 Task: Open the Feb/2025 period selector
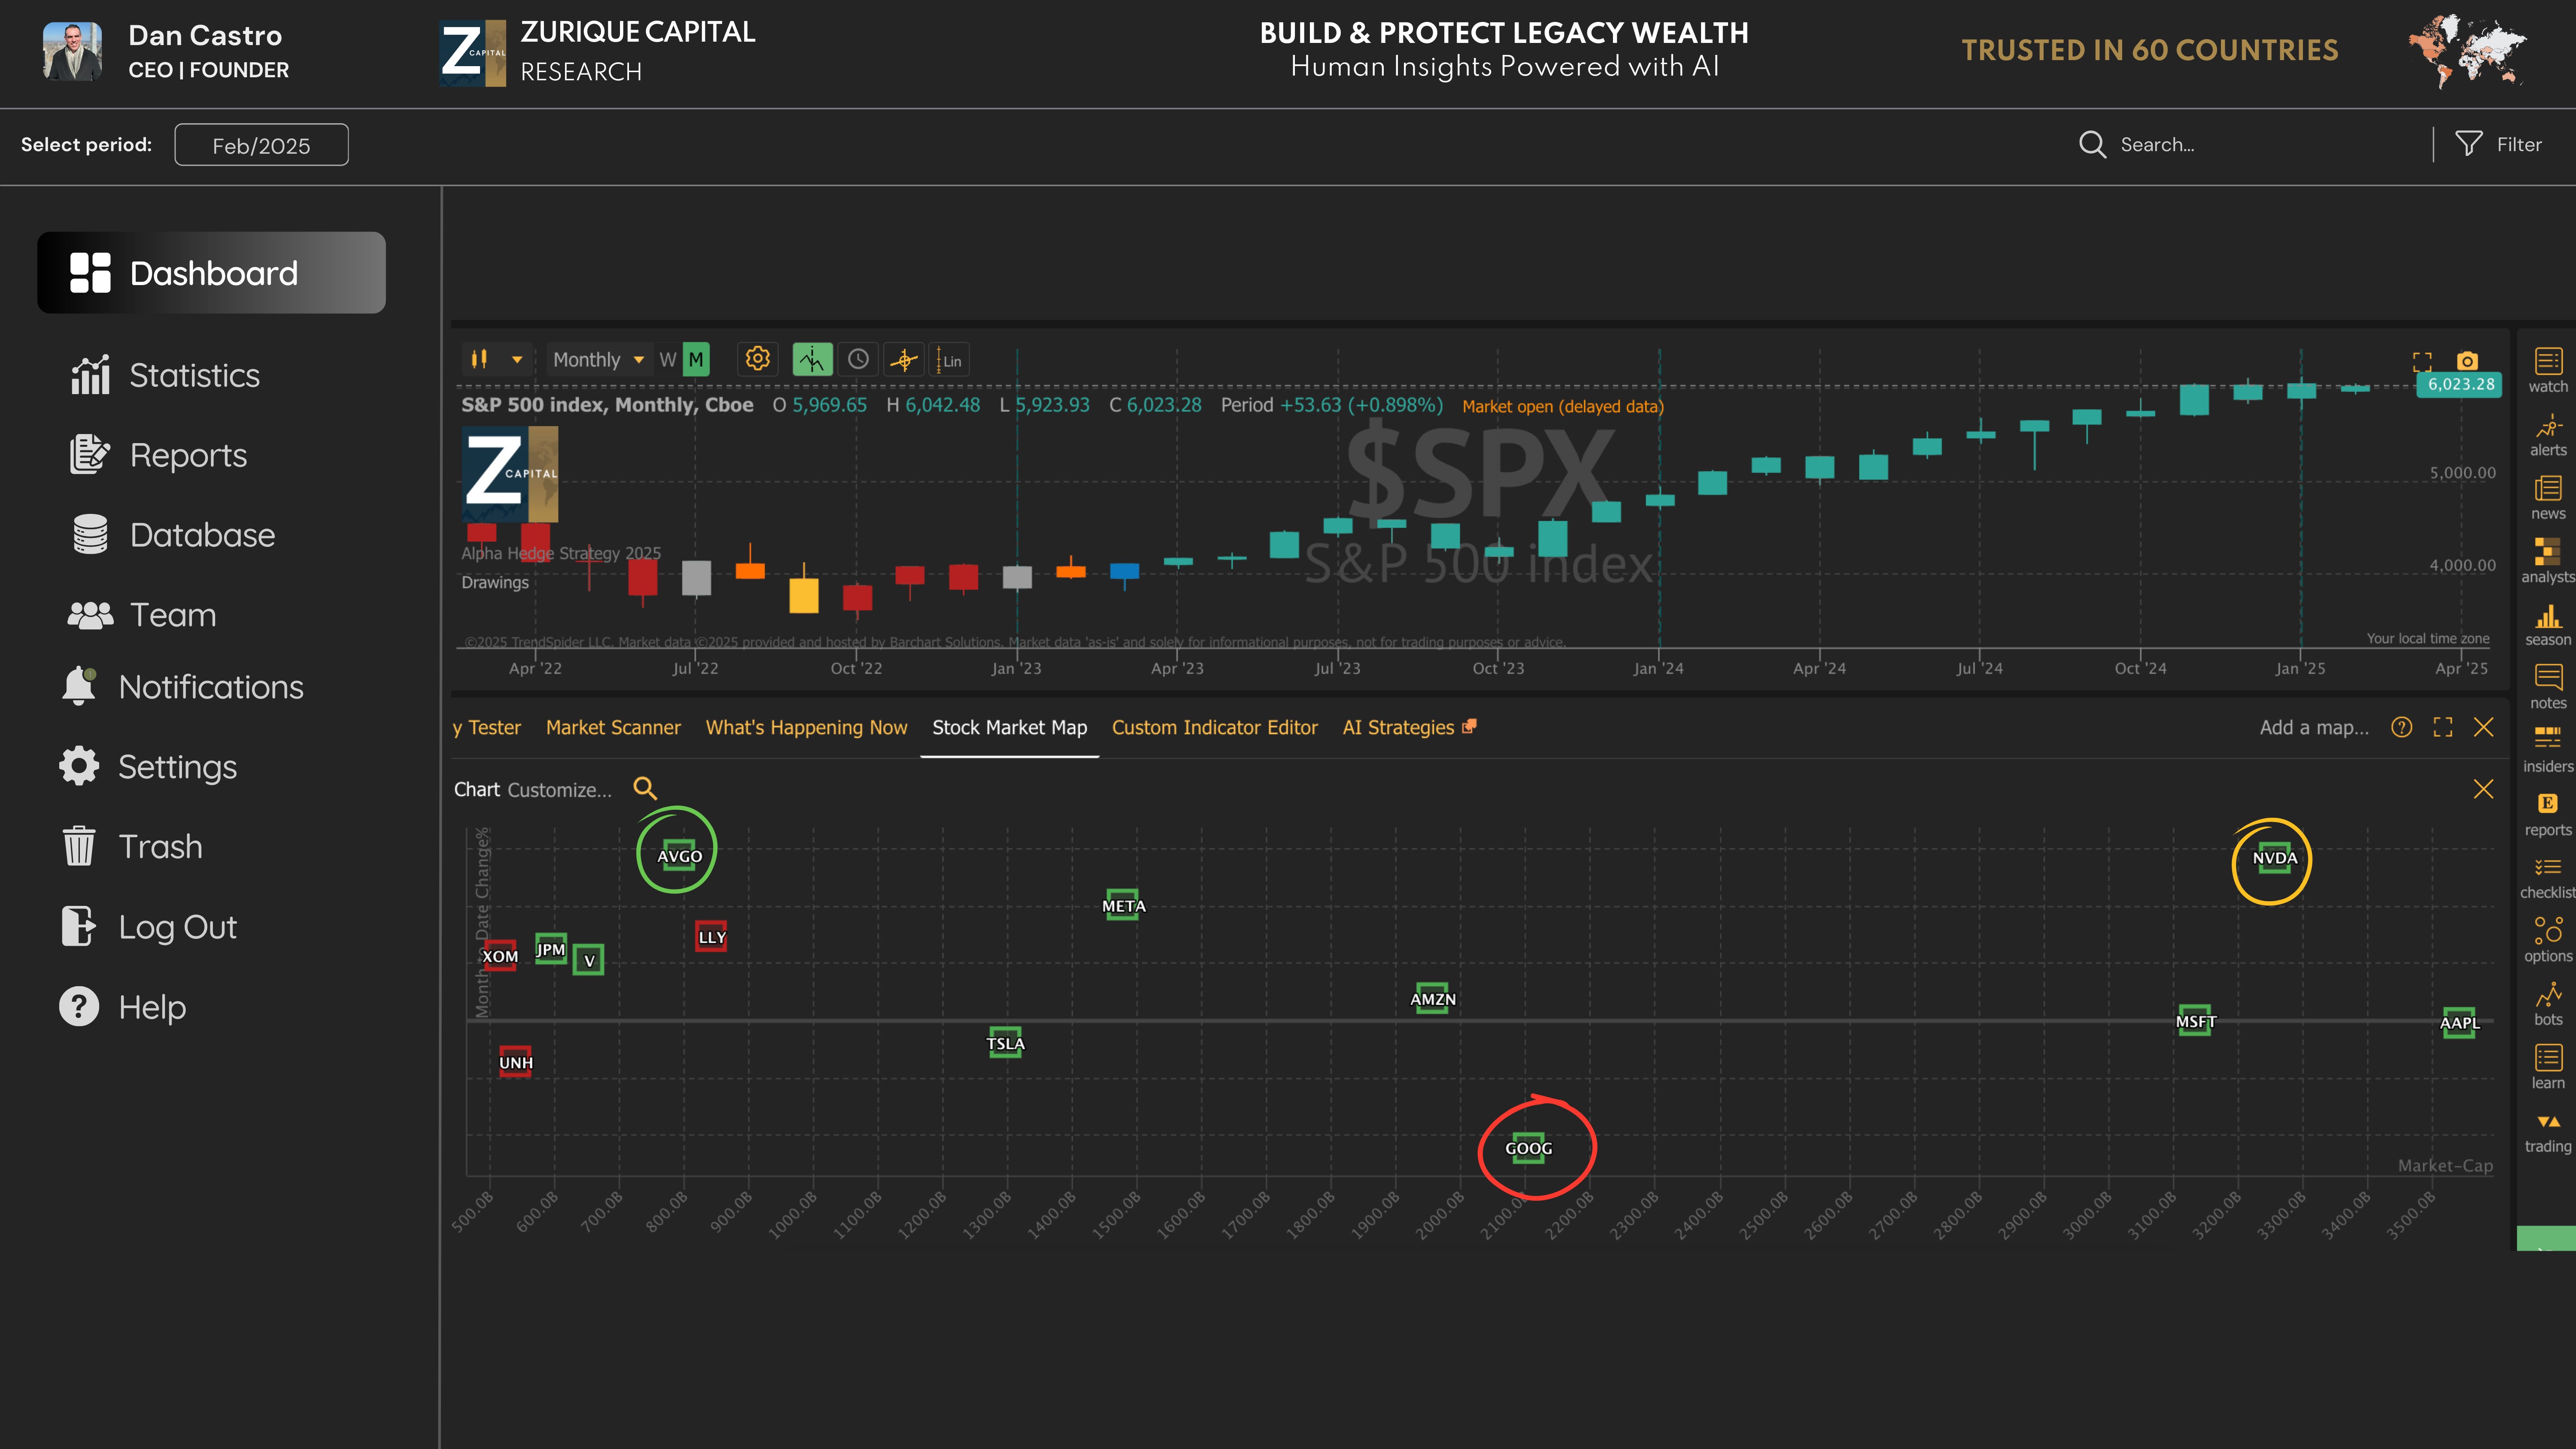[261, 145]
